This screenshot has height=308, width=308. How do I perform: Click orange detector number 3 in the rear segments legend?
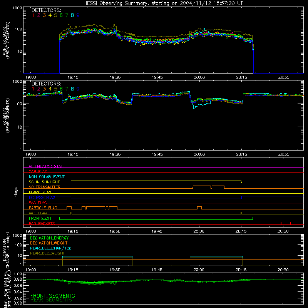[x=44, y=89]
